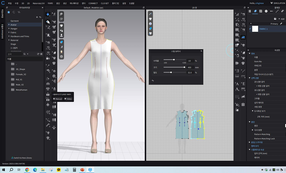The height and width of the screenshot is (173, 286).
Task: Toggle the FABRIC 1 checkmark
Action: click(250, 29)
